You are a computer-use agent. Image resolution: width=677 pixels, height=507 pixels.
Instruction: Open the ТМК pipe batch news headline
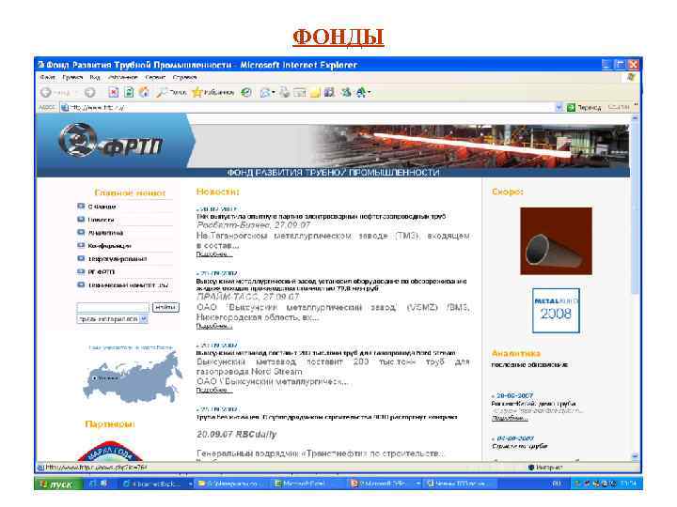coord(322,217)
